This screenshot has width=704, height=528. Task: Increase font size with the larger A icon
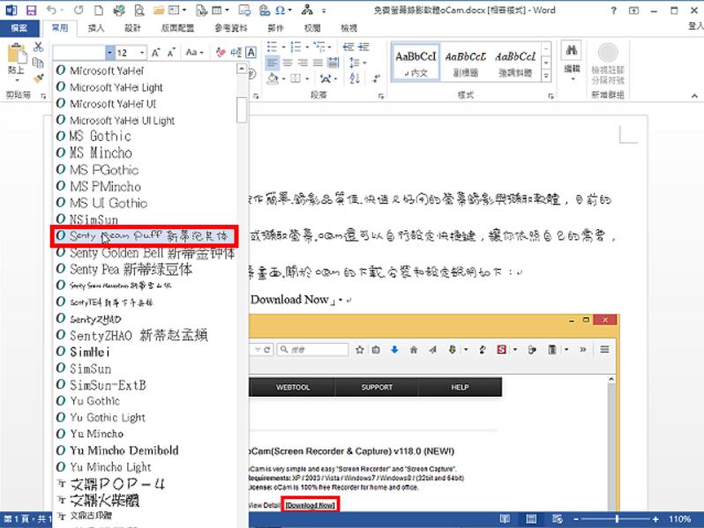(156, 53)
